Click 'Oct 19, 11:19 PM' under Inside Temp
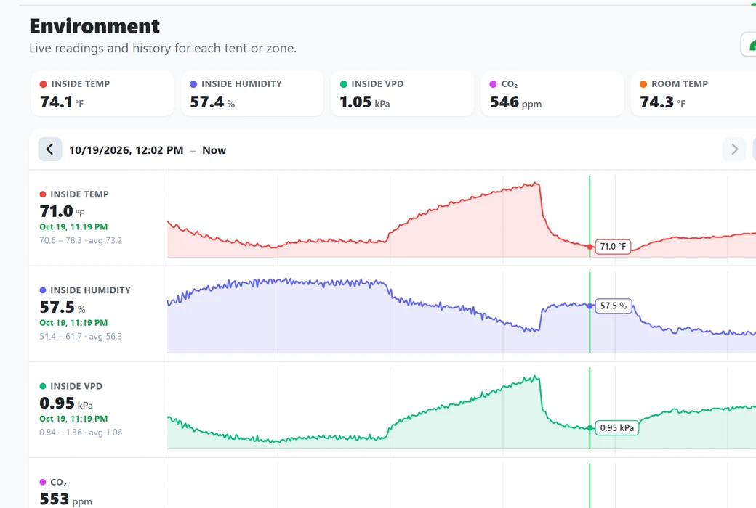The width and height of the screenshot is (756, 508). tap(73, 227)
